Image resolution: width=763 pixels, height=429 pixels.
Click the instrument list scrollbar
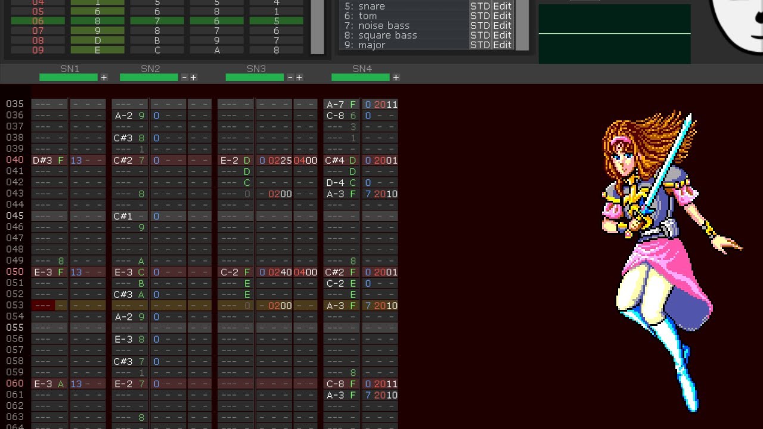click(x=522, y=25)
